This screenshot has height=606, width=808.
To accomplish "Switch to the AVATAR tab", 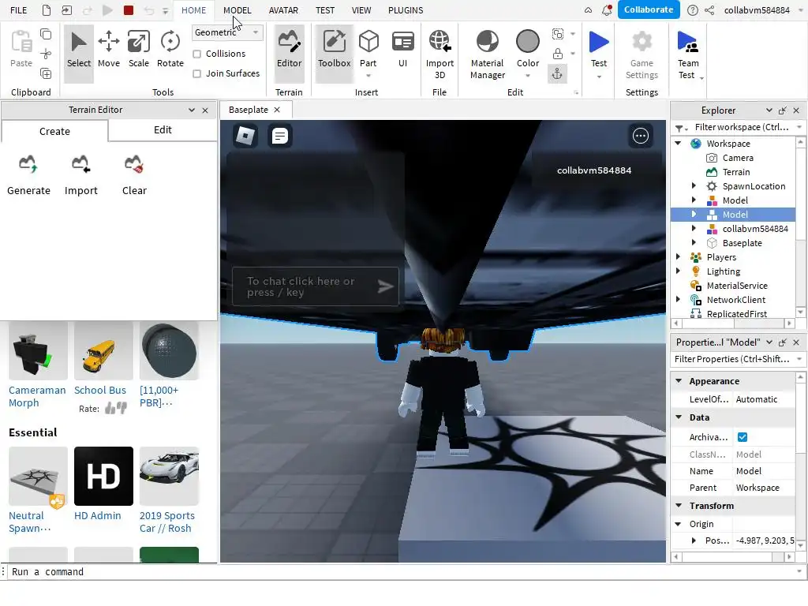I will 283,10.
